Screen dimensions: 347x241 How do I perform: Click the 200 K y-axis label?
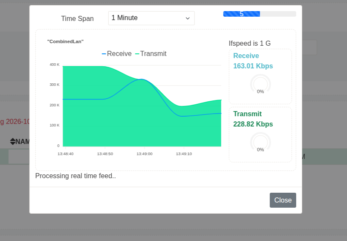(55, 105)
